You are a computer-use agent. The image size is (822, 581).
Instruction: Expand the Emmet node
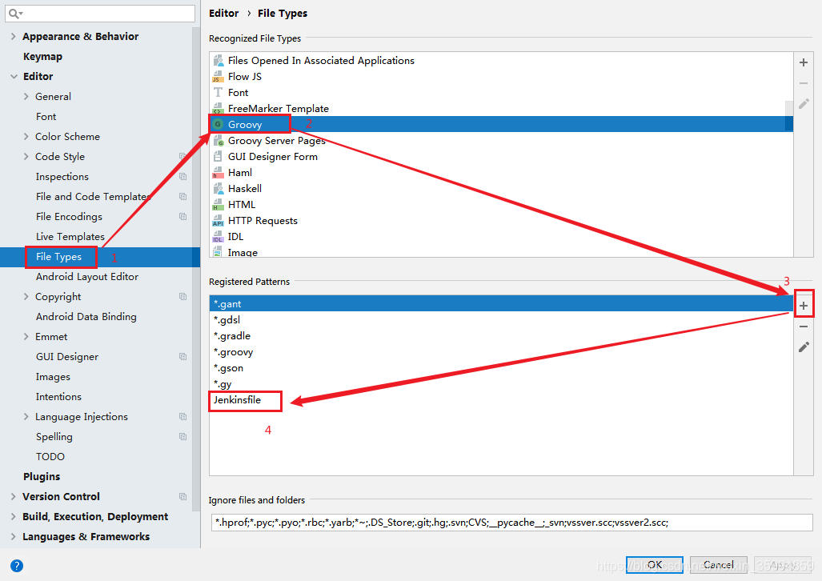click(26, 337)
